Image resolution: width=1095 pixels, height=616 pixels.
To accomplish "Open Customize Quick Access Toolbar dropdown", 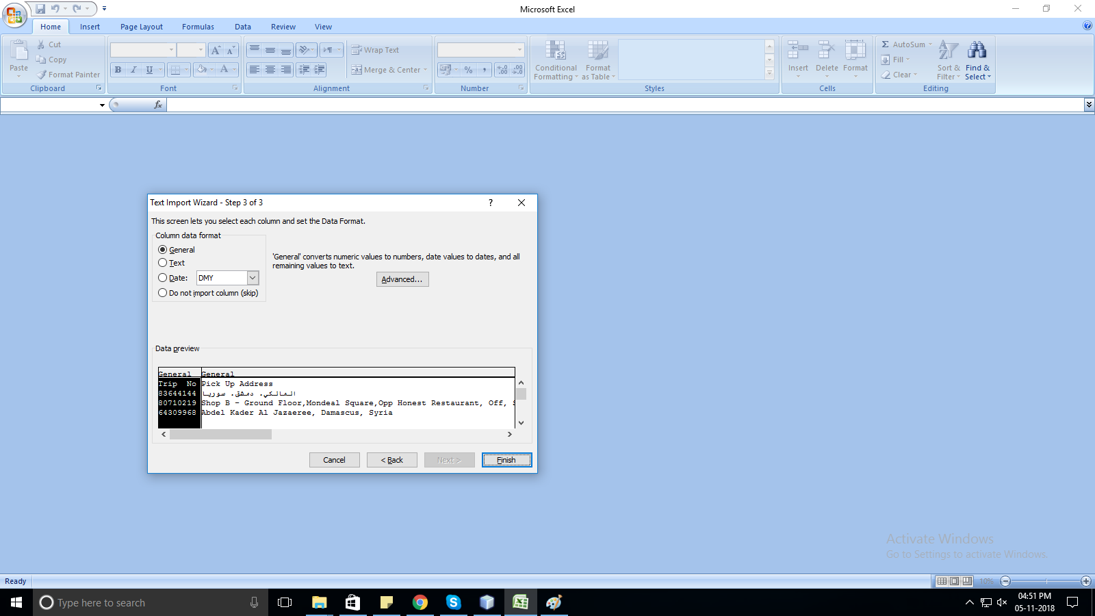I will [104, 9].
